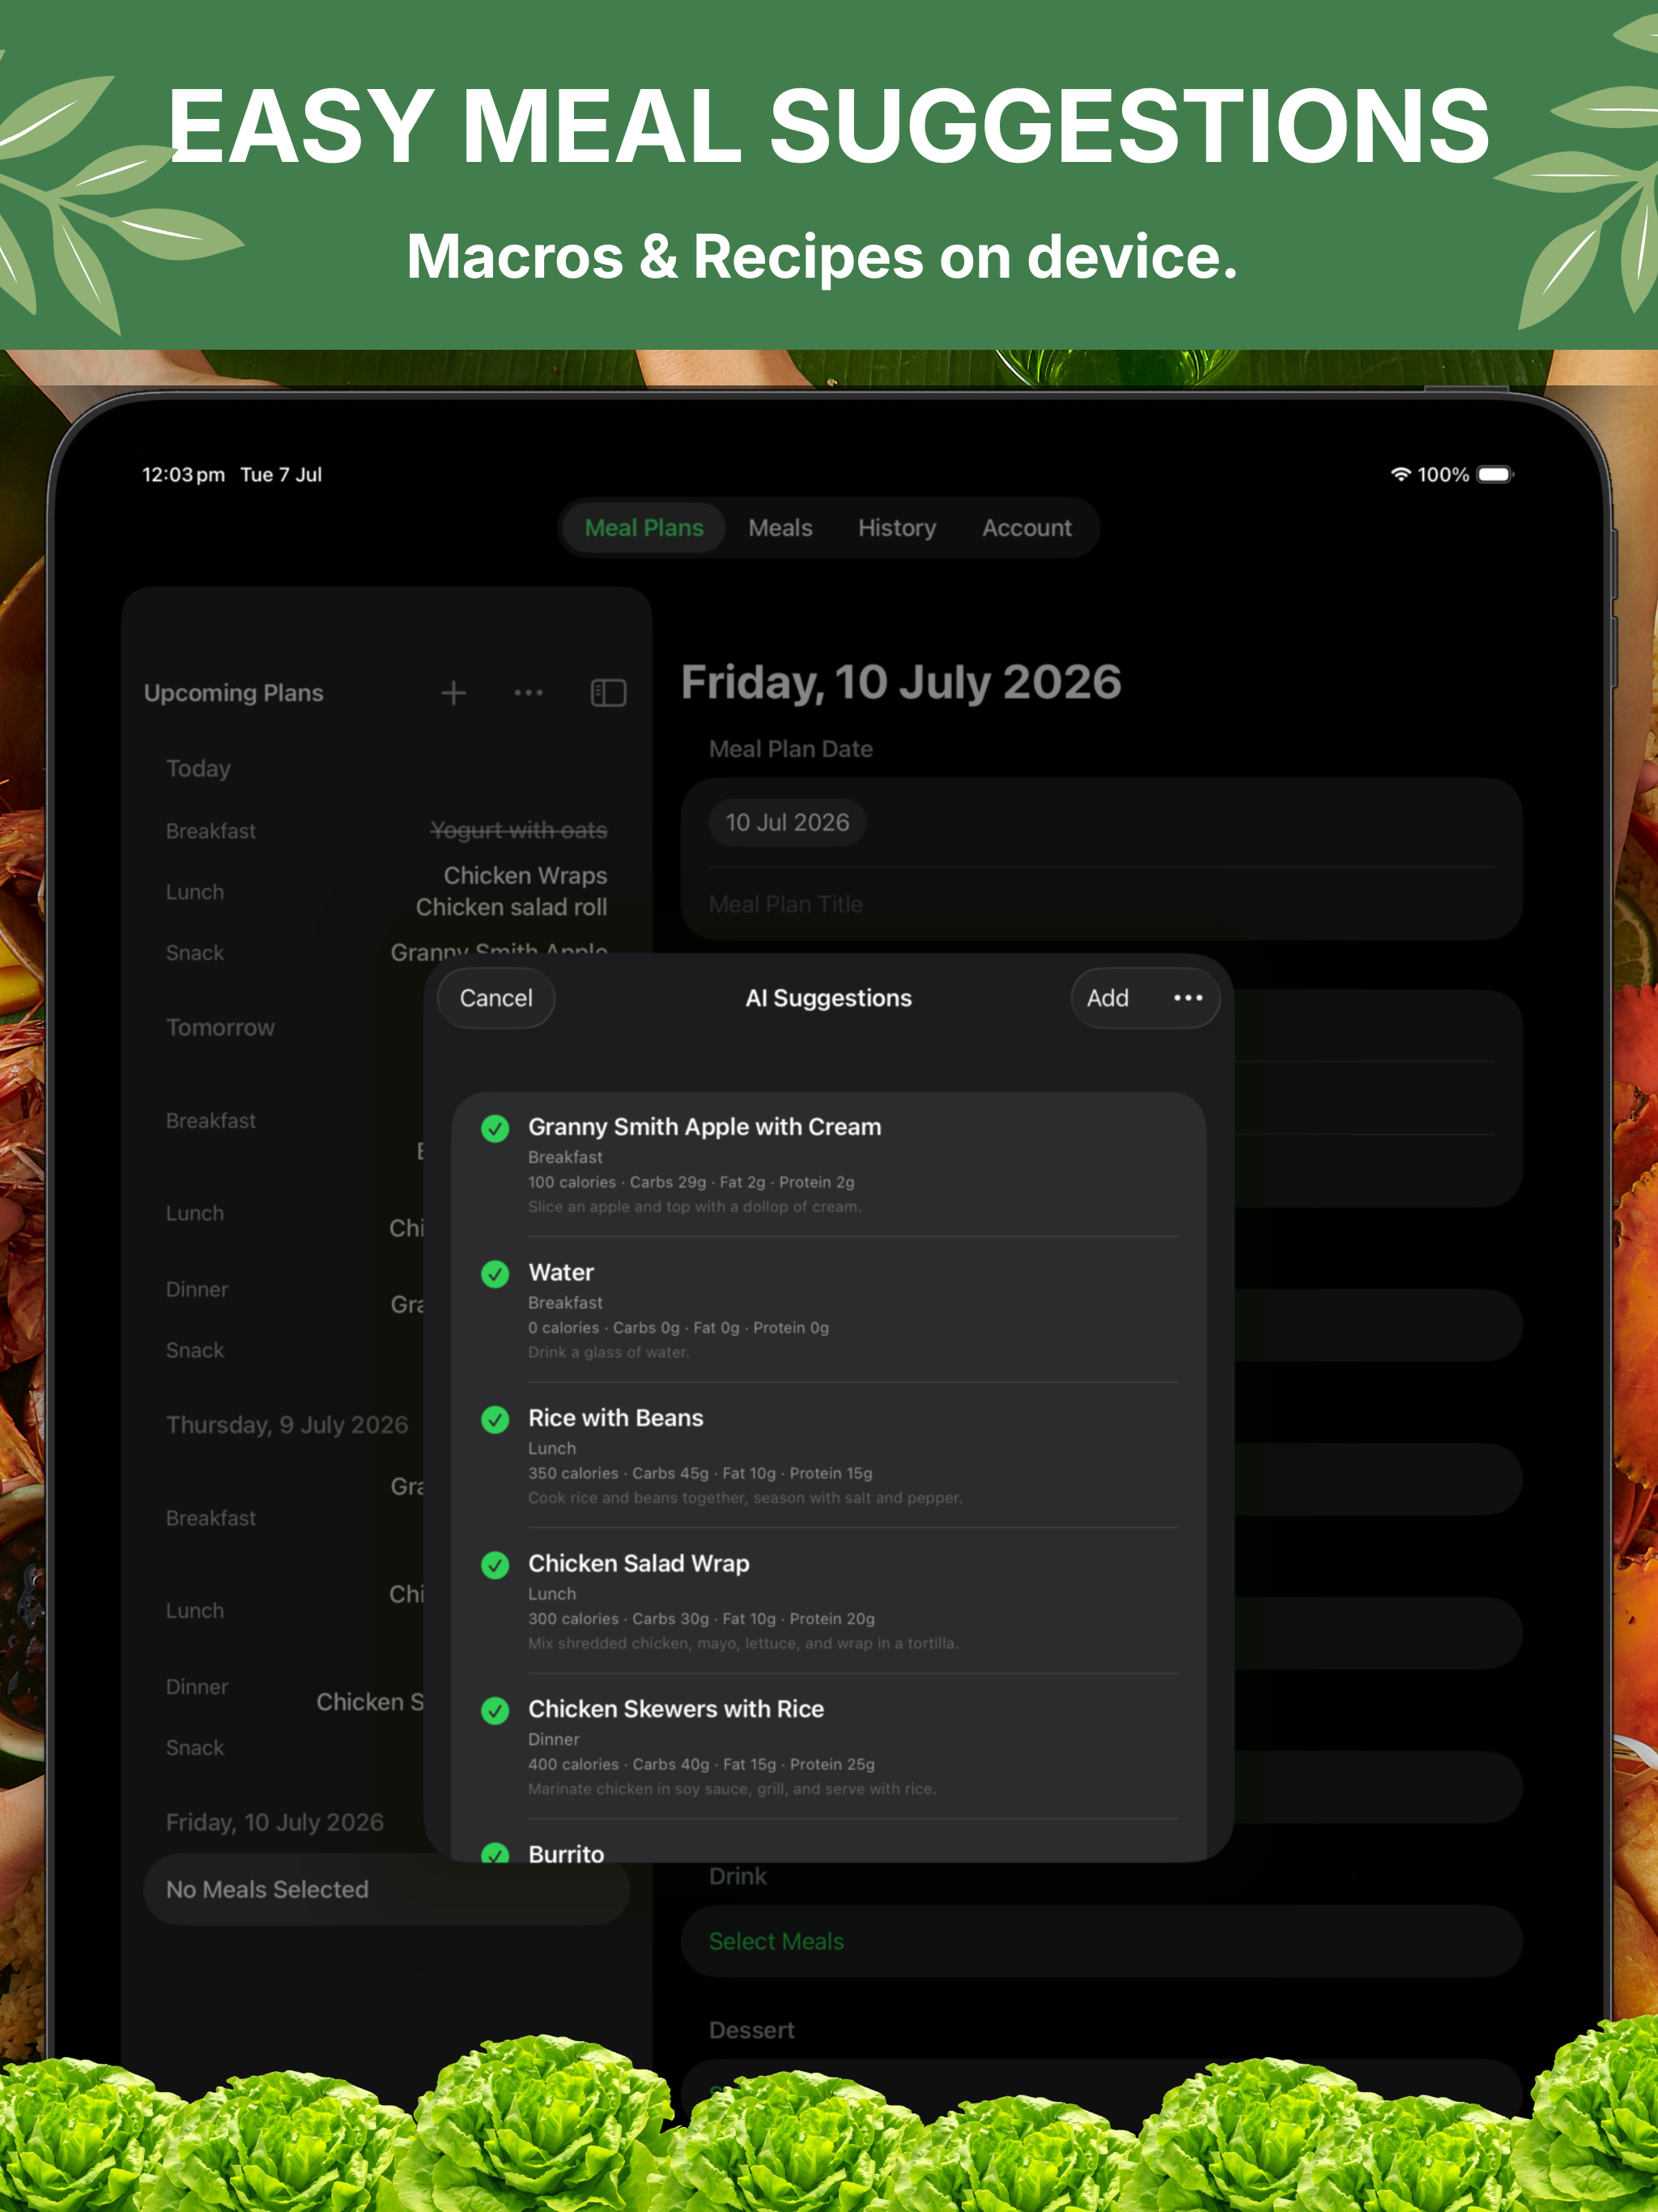Cancel the AI Suggestions dialog
The height and width of the screenshot is (2212, 1658).
(496, 998)
